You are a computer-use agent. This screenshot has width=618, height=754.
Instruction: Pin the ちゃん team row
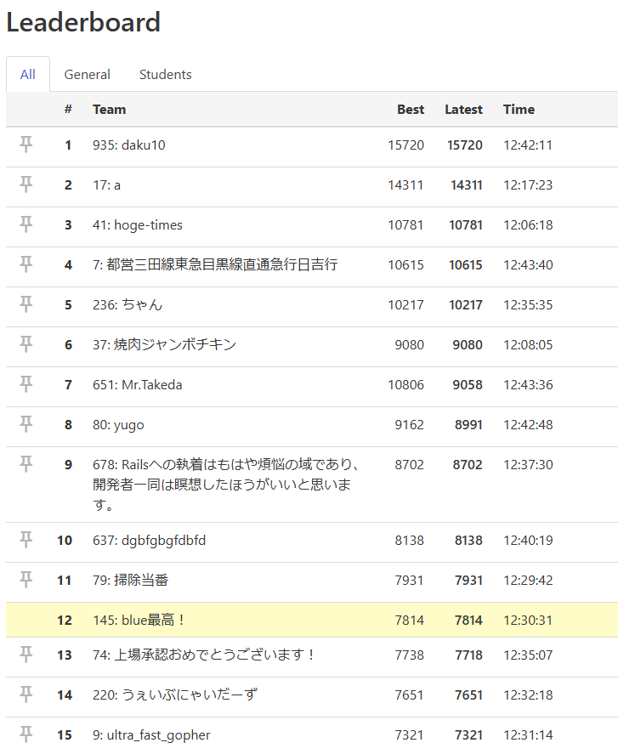26,304
